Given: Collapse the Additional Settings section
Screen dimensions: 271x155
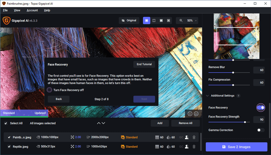Looking at the screenshot, I should [207, 96].
